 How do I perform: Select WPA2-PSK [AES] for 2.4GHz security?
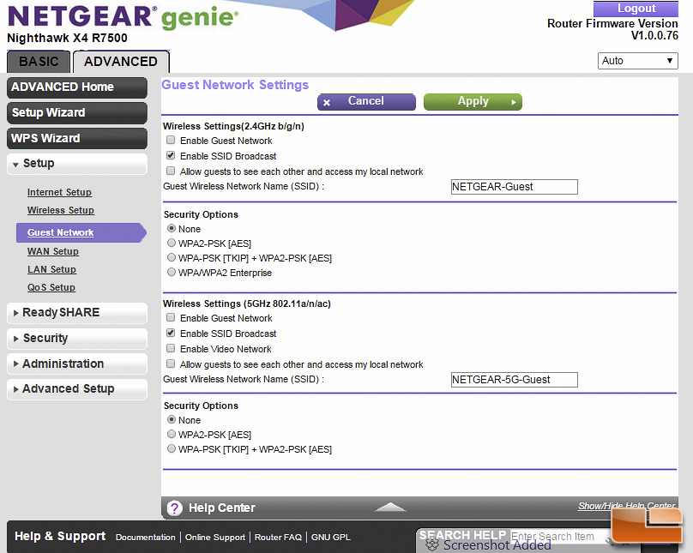pyautogui.click(x=172, y=243)
